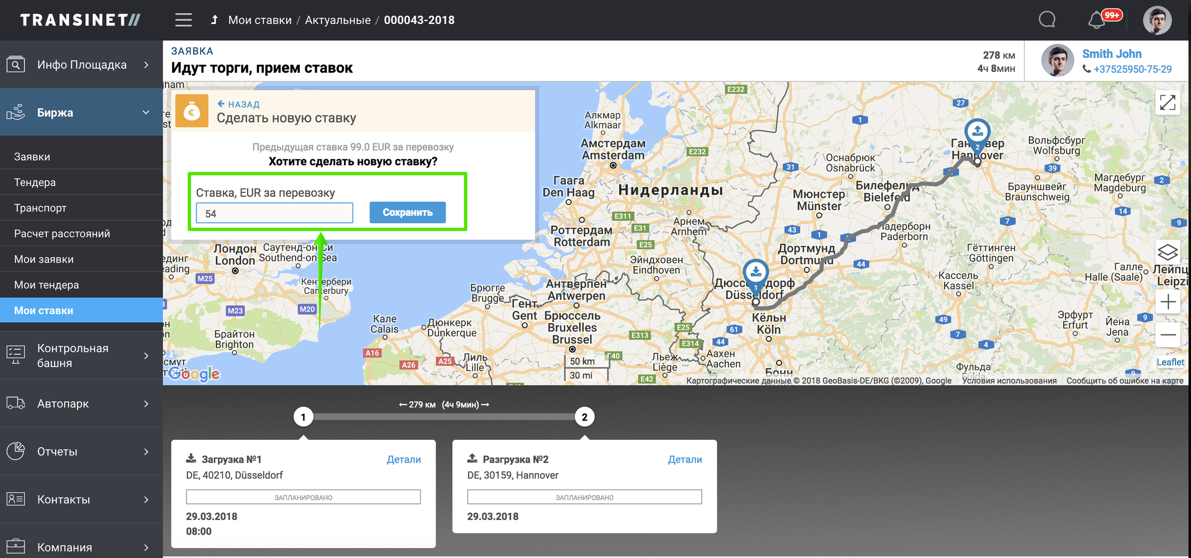
Task: Click the user avatar in top bar
Action: point(1157,20)
